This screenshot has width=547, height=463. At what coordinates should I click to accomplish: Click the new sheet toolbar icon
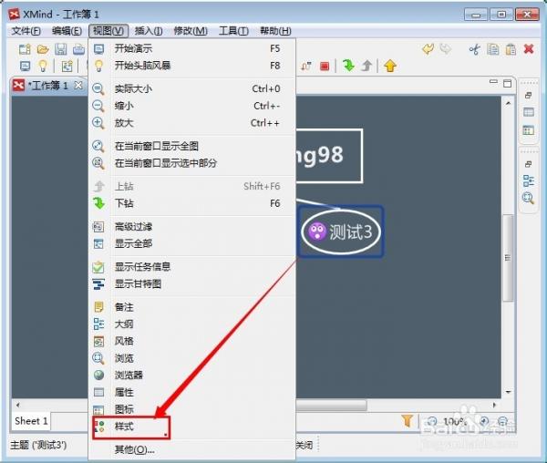pyautogui.click(x=67, y=66)
